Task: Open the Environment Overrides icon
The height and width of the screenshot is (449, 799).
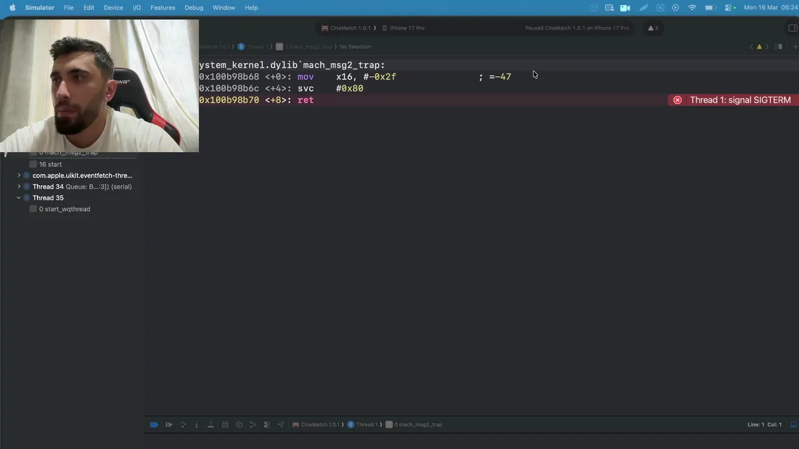Action: coord(267,425)
